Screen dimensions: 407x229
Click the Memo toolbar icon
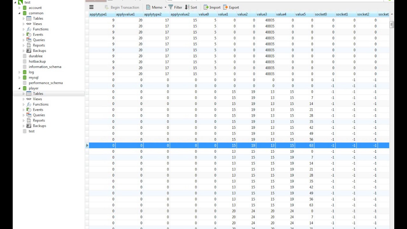[148, 7]
